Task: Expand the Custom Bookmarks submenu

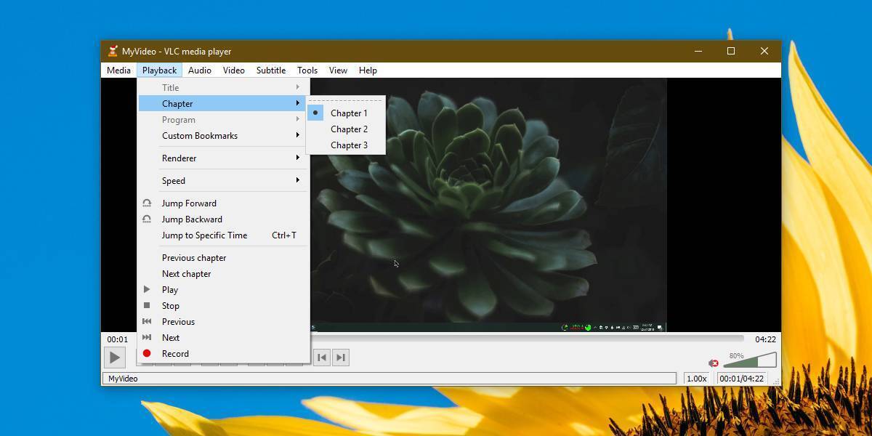Action: pyautogui.click(x=199, y=135)
